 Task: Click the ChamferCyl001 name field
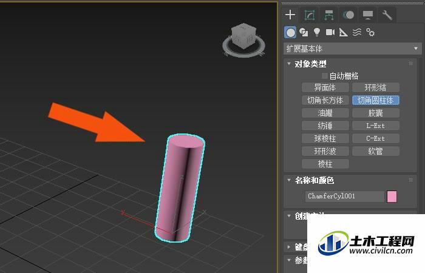[x=344, y=196]
